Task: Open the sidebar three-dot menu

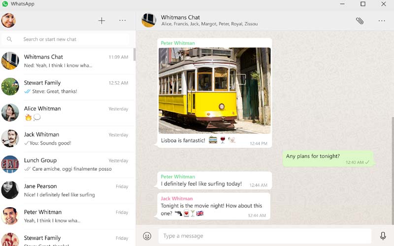Action: [123, 20]
